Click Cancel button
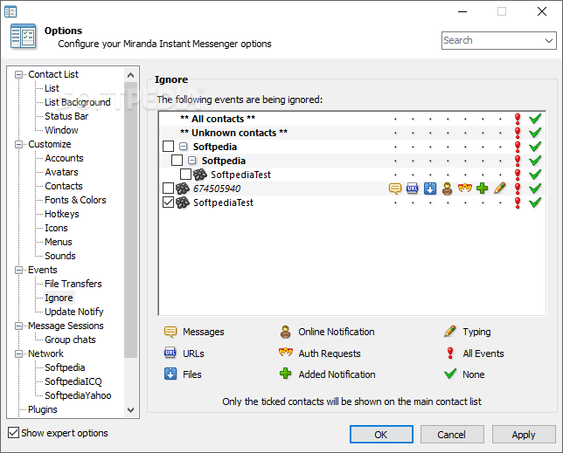This screenshot has height=453, width=563. 452,435
